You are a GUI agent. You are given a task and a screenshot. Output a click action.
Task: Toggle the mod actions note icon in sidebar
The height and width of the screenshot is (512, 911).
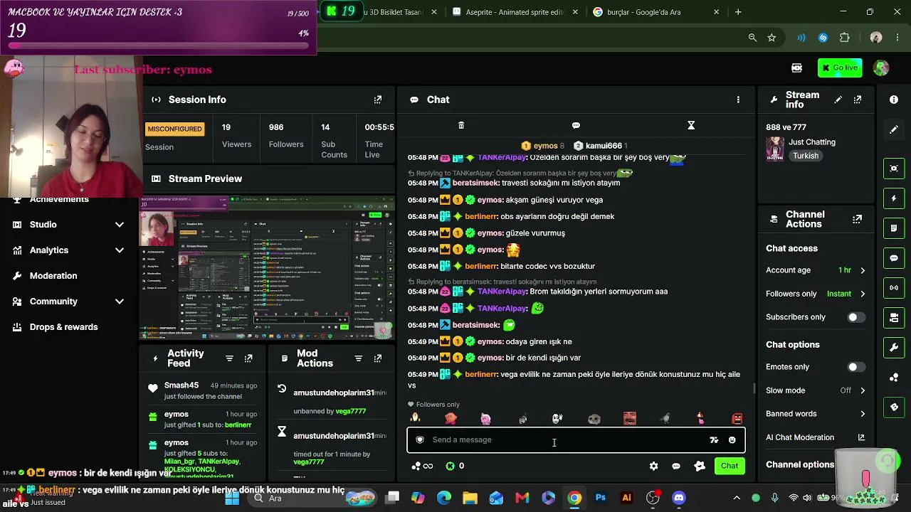point(894,228)
